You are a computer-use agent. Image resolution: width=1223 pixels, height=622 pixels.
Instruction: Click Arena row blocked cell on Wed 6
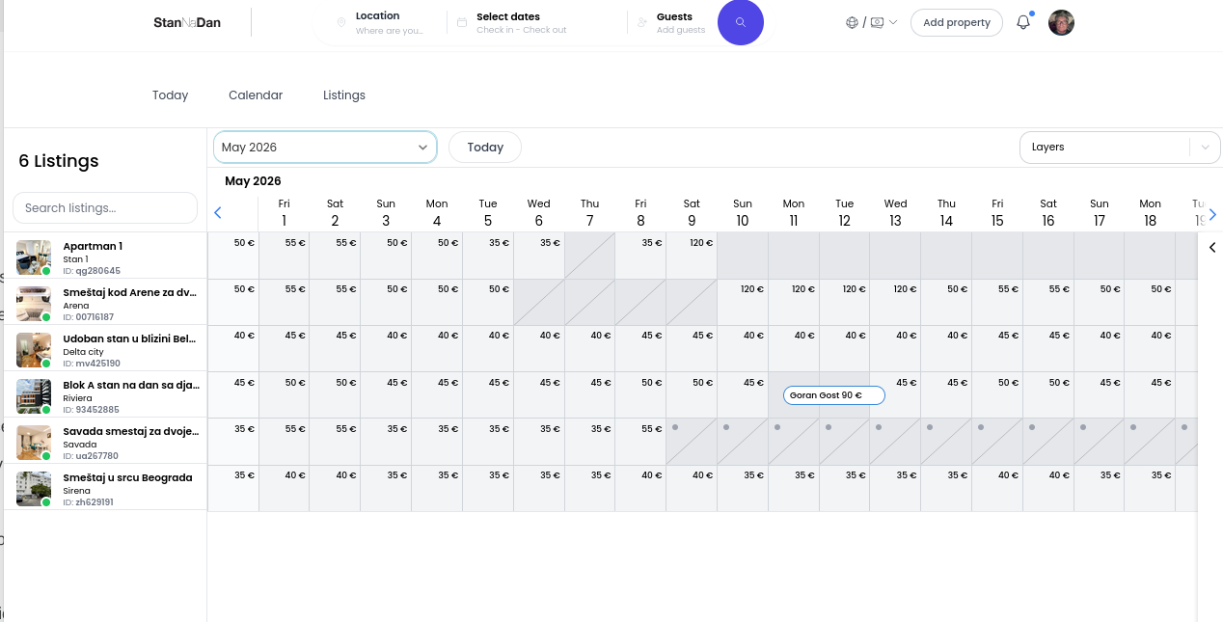click(x=538, y=302)
